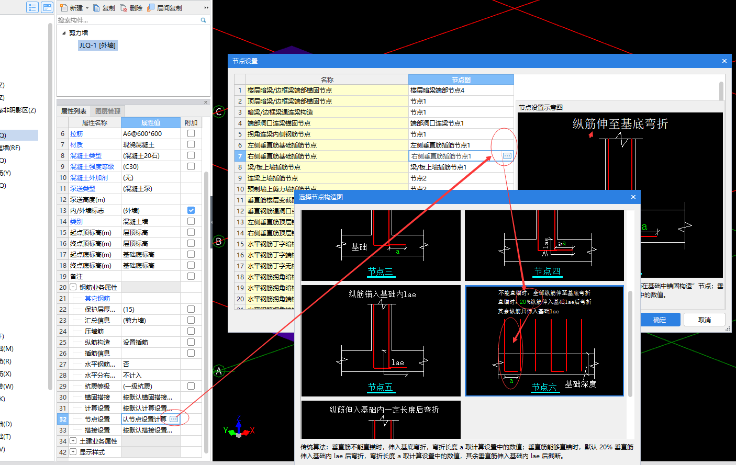
Task: Click the 复制 copy icon
Action: (97, 8)
